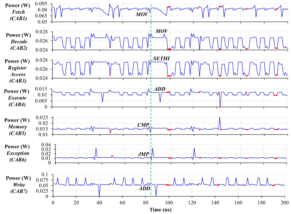The width and height of the screenshot is (291, 214).
Task: Click the 40 tick on the time axis
Action: (x=99, y=203)
